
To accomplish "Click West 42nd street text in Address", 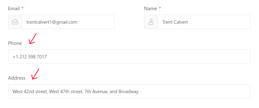I will 30,92.
